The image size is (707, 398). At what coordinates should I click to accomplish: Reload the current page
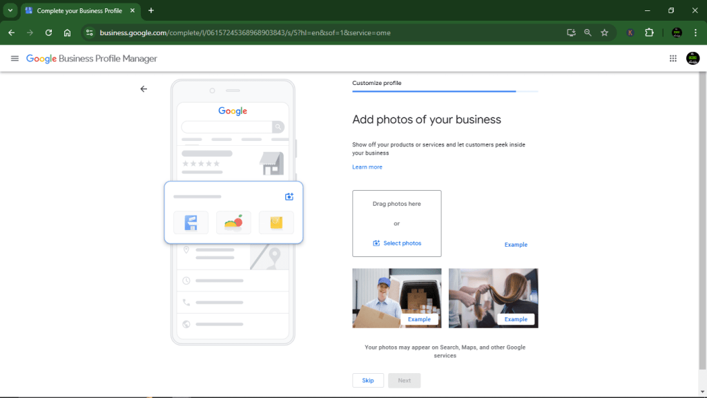(x=48, y=32)
